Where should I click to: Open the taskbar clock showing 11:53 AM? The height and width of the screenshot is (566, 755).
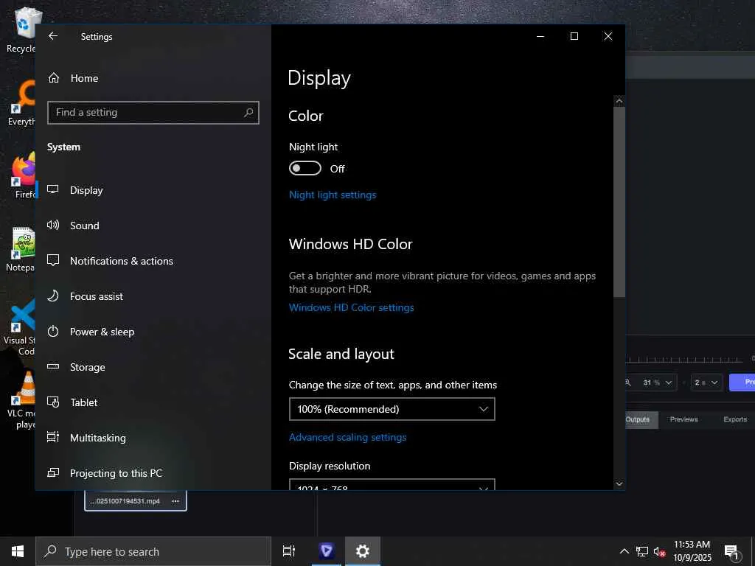coord(692,551)
